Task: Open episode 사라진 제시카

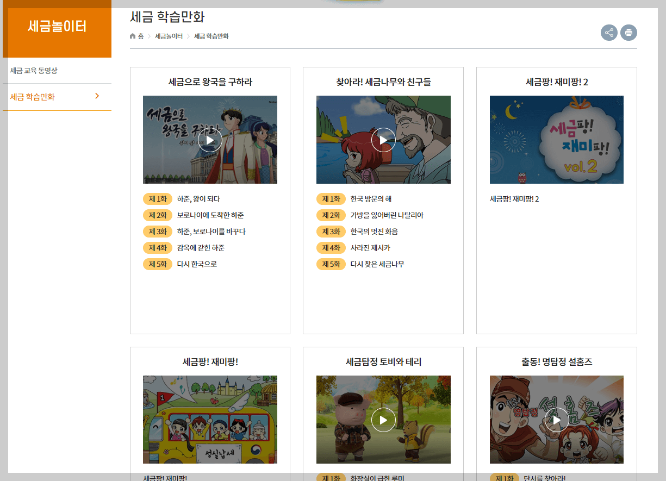Action: [370, 248]
